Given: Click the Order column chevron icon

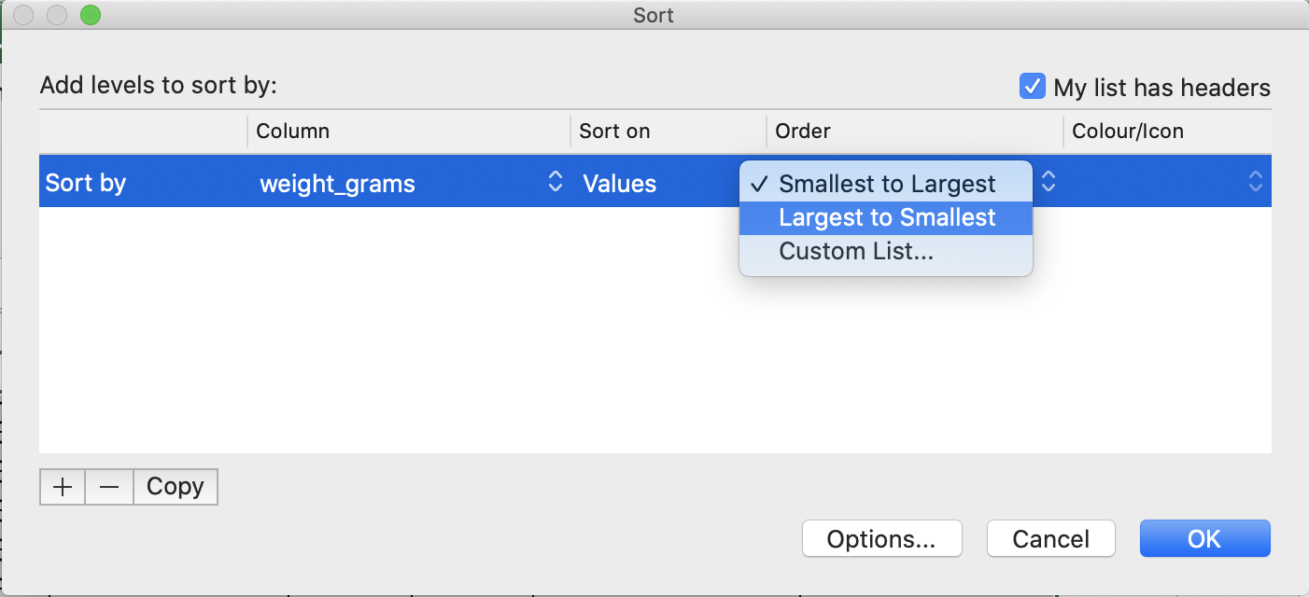Looking at the screenshot, I should [x=1047, y=183].
